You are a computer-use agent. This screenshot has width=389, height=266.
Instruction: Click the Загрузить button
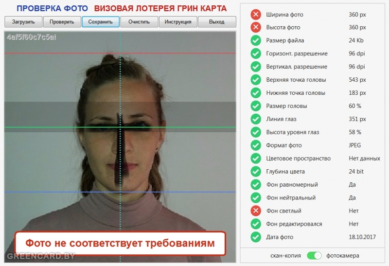coord(23,22)
